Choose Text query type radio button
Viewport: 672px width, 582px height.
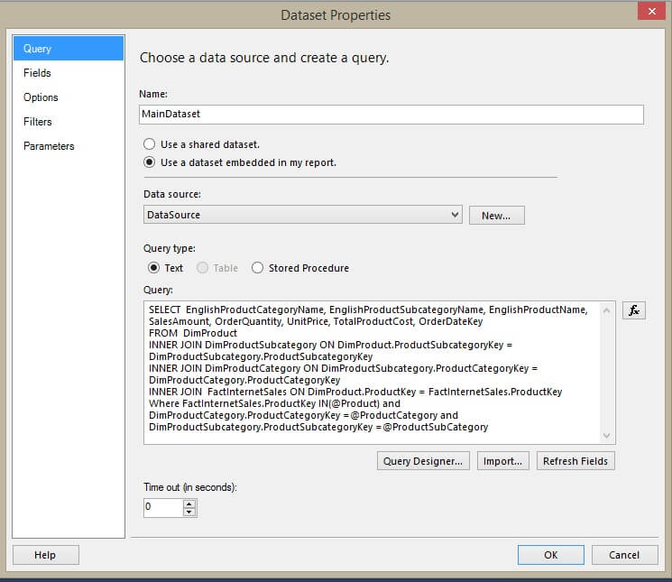153,268
